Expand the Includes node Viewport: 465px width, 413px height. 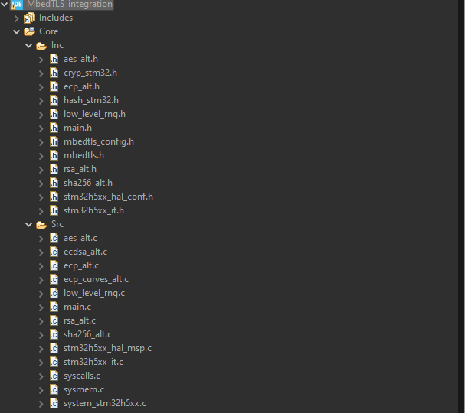pyautogui.click(x=17, y=18)
